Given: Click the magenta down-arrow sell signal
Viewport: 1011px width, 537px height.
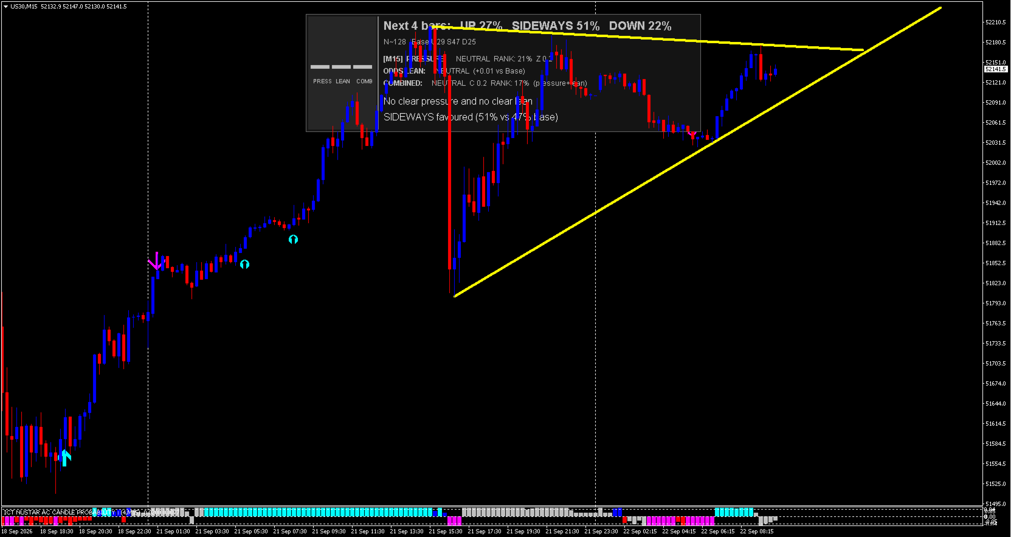Looking at the screenshot, I should [x=156, y=261].
